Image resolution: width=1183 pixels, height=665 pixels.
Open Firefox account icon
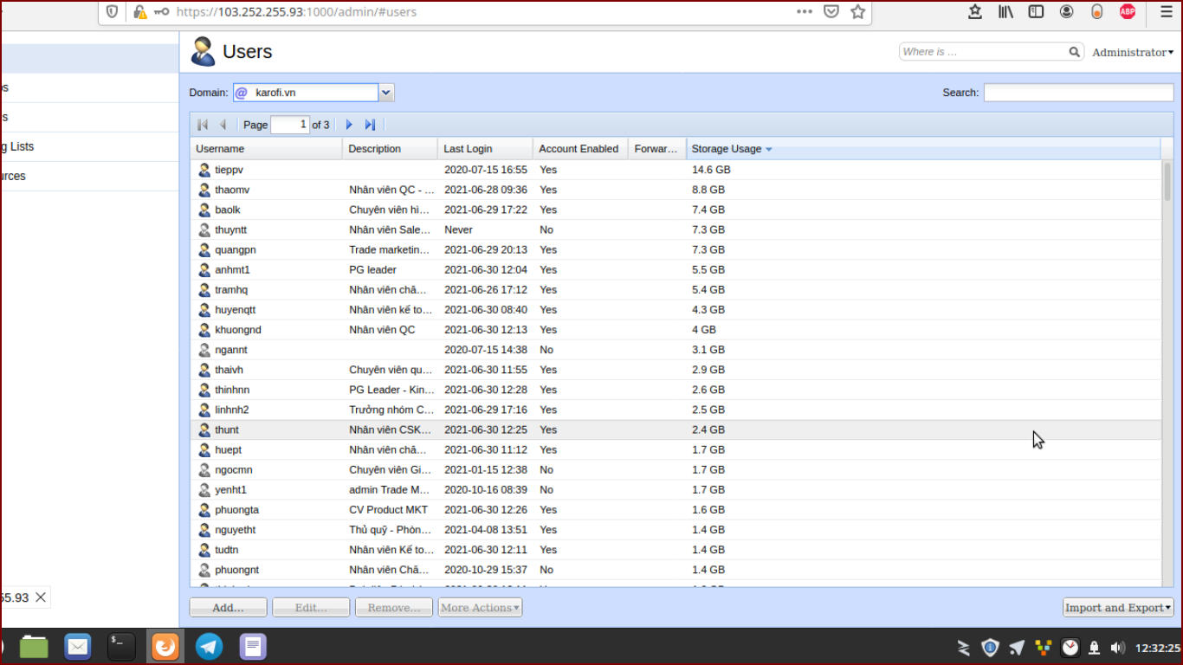[1067, 12]
